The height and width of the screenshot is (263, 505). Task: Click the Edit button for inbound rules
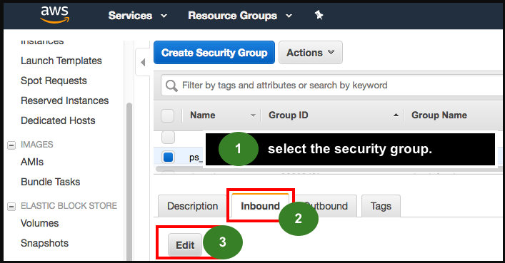pos(185,245)
